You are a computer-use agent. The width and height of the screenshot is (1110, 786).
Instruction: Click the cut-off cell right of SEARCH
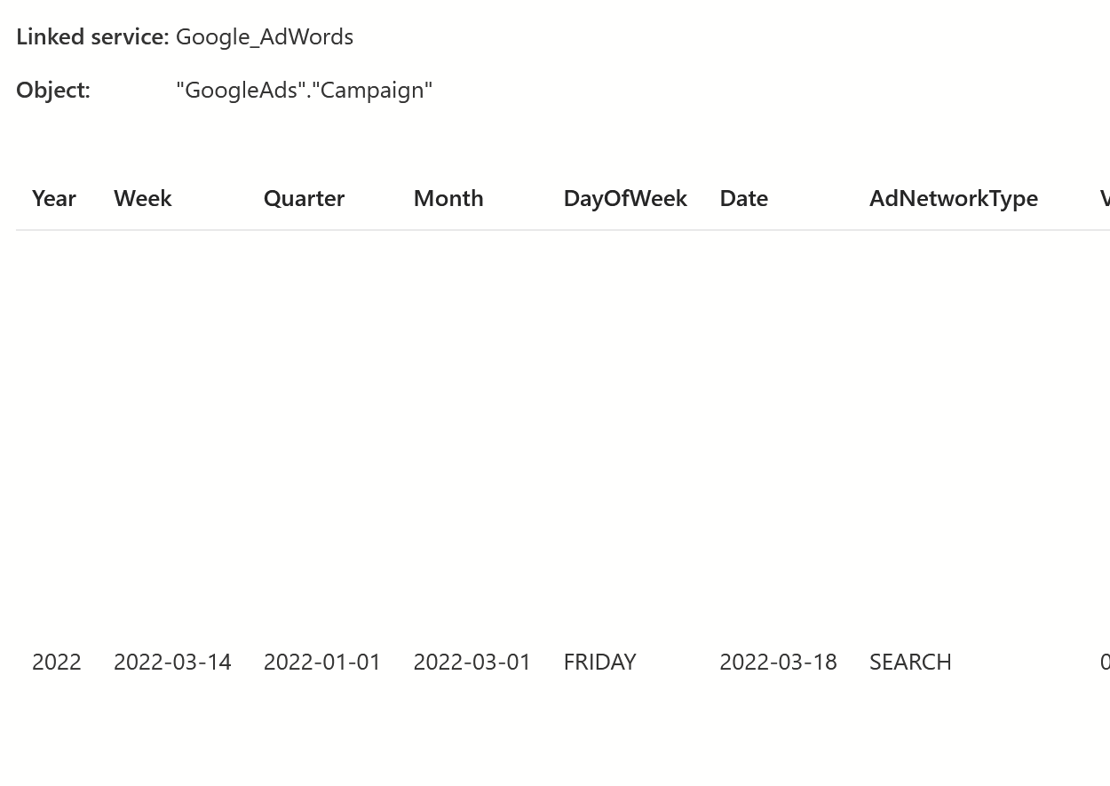click(x=1105, y=662)
